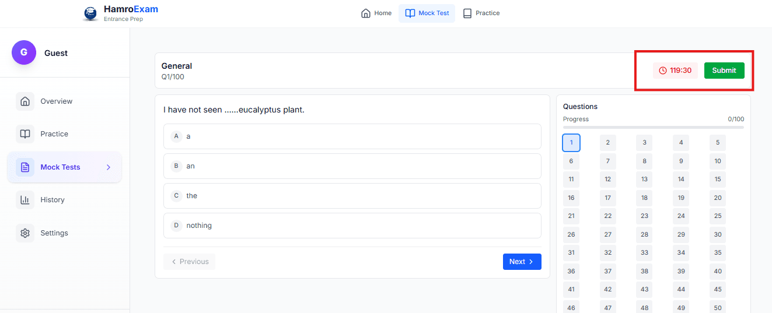Viewport: 772px width, 313px height.
Task: Jump to question 40 in grid
Action: click(718, 272)
